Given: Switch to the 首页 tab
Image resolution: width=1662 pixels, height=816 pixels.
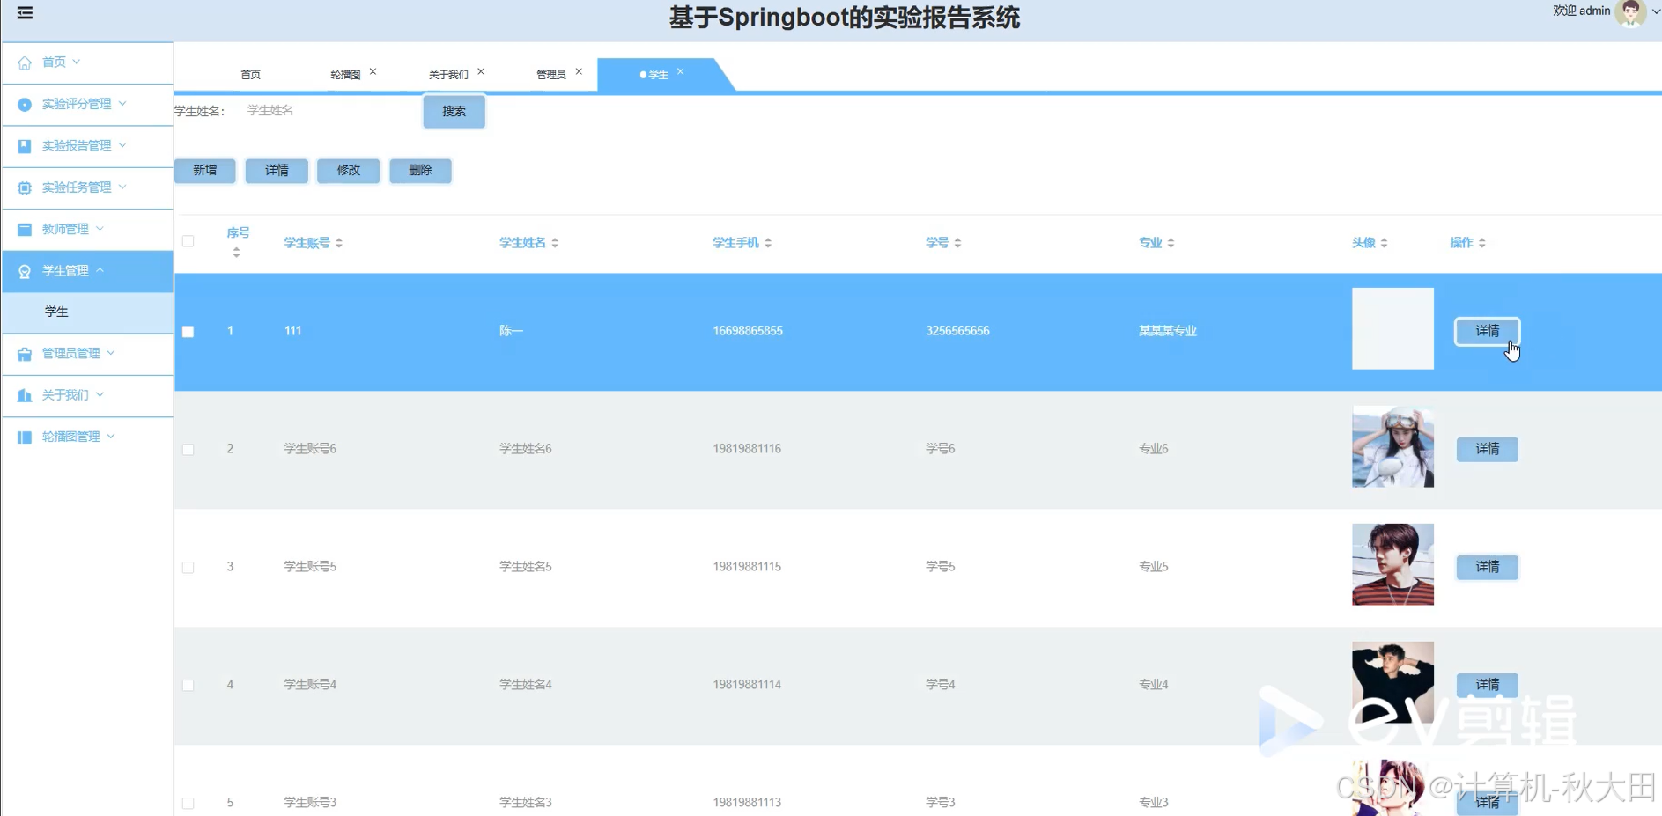Looking at the screenshot, I should (249, 74).
